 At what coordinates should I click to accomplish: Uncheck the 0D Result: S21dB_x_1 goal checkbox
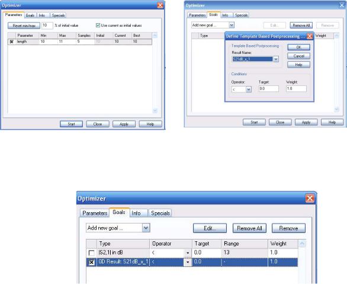click(x=91, y=262)
